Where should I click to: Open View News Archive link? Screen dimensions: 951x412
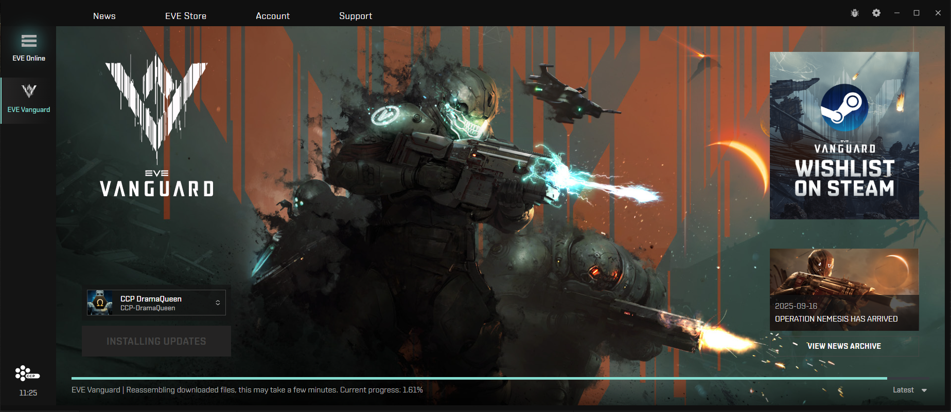pos(844,346)
